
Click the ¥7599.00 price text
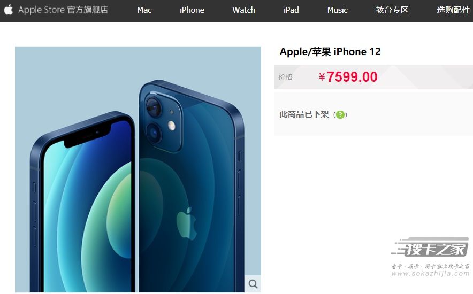348,77
